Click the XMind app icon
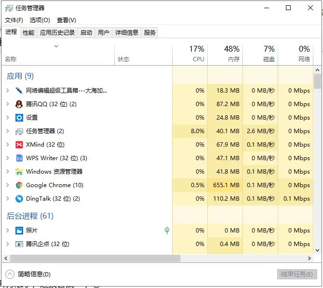323x288 pixels. tap(19, 145)
